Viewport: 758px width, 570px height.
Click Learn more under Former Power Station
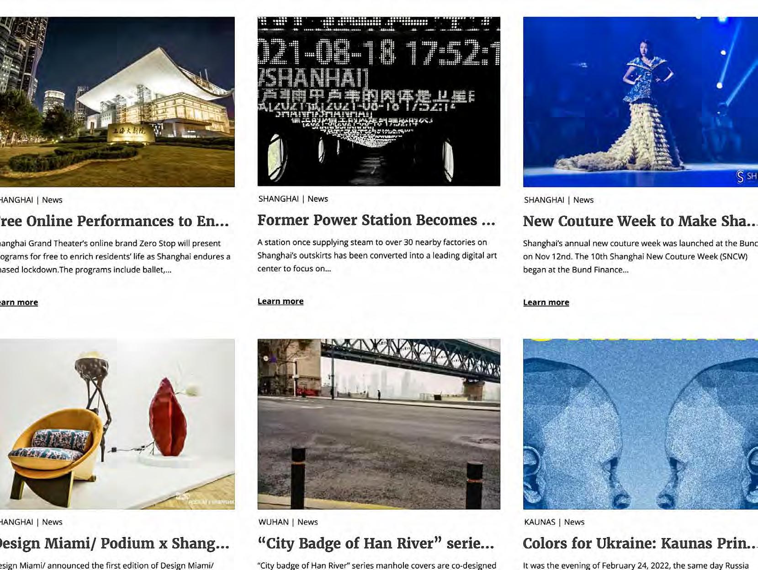tap(281, 301)
